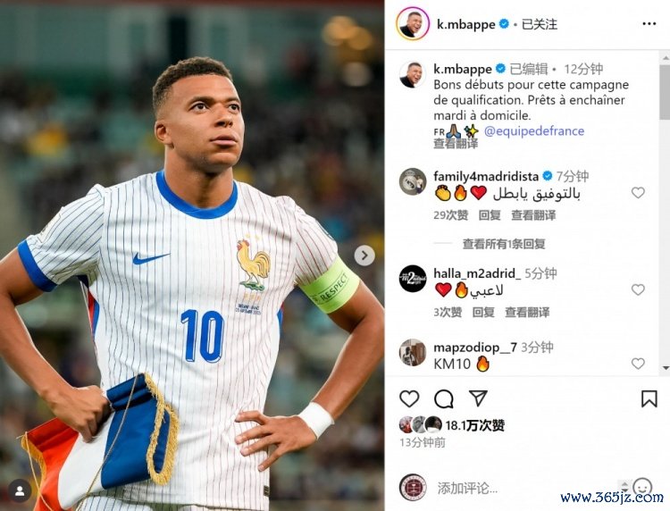Open emoji picker in comment box
The width and height of the screenshot is (670, 511).
pyautogui.click(x=642, y=488)
